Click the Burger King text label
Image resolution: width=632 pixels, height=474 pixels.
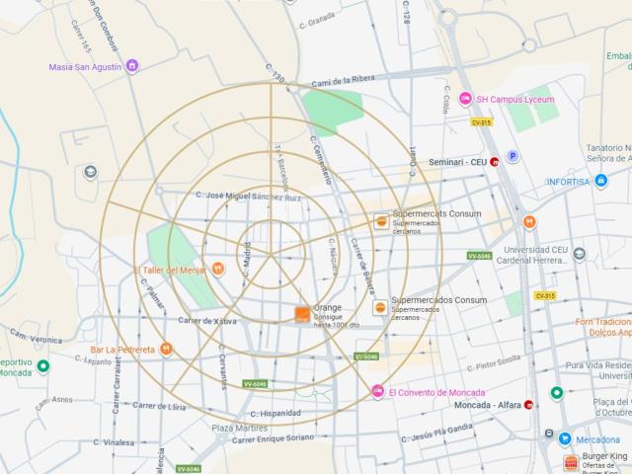pyautogui.click(x=604, y=456)
